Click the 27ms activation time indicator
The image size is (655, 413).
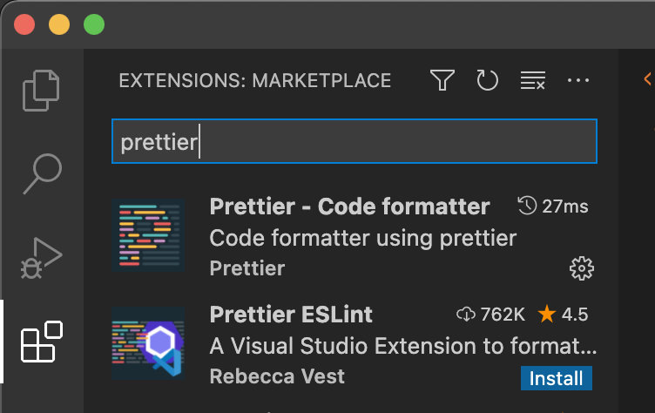(552, 206)
